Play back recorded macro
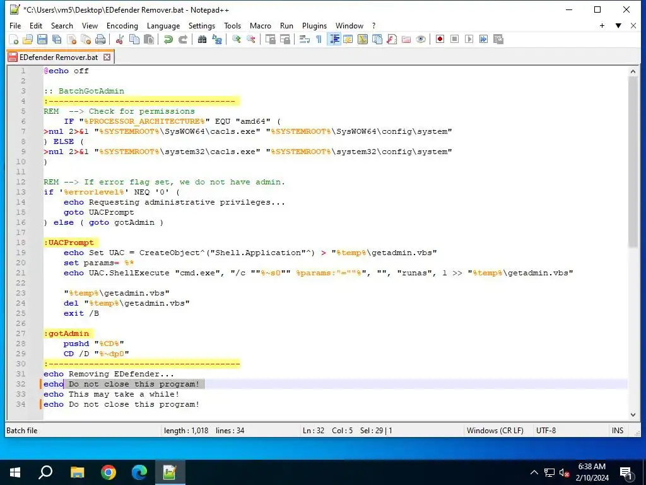Viewport: 646px width, 485px height. coord(469,39)
